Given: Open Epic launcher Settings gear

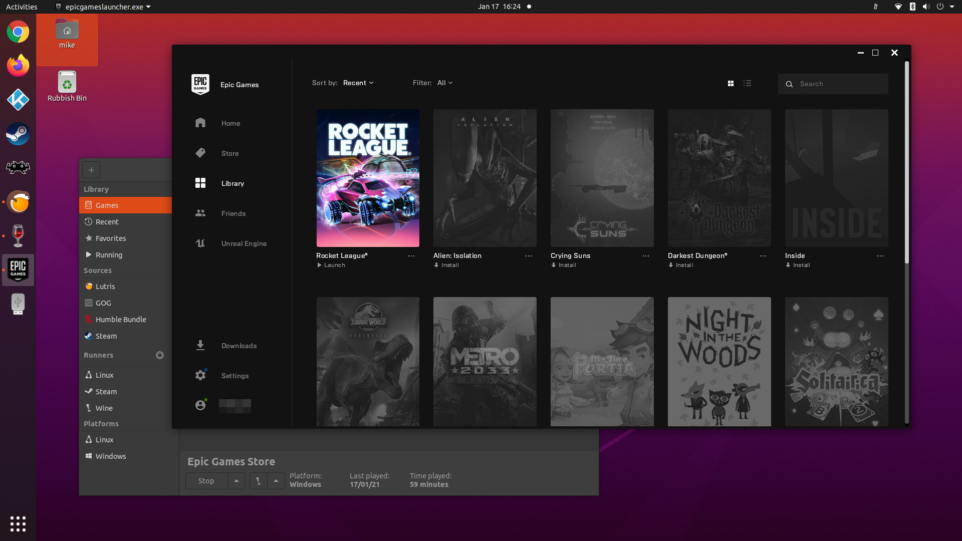Looking at the screenshot, I should [x=200, y=375].
